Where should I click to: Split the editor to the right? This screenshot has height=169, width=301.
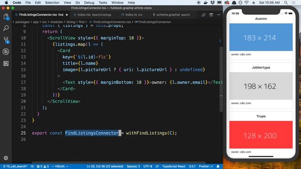[211, 15]
